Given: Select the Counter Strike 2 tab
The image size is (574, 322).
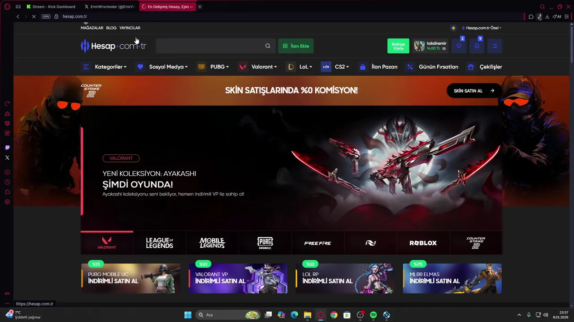Looking at the screenshot, I should (476, 243).
